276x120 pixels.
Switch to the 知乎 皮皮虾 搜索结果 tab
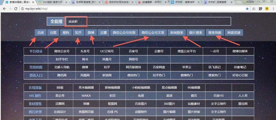click(x=184, y=2)
